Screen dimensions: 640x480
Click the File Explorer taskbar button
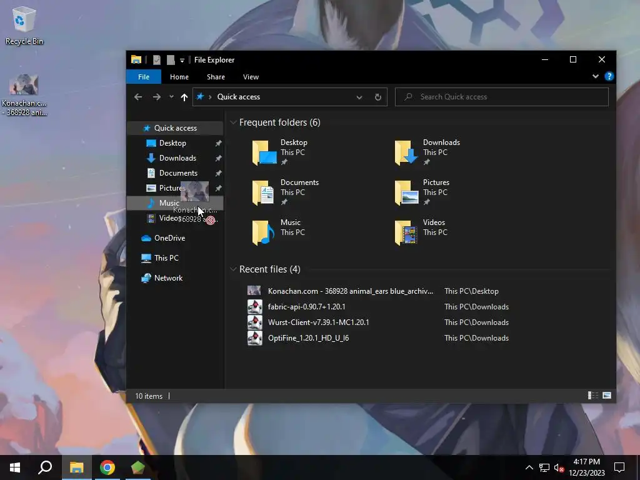(x=76, y=467)
